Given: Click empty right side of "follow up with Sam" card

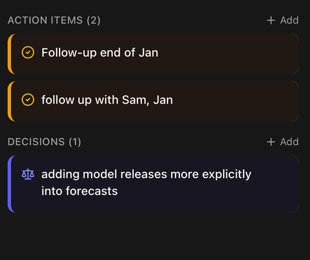Looking at the screenshot, I should (x=246, y=101).
